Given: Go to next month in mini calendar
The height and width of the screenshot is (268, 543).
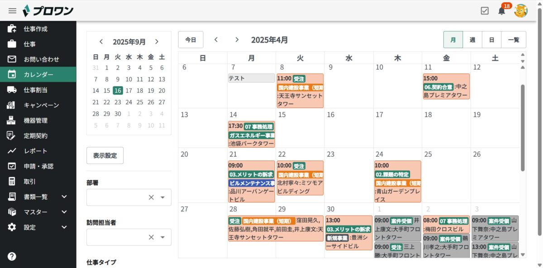Looking at the screenshot, I should [x=157, y=42].
